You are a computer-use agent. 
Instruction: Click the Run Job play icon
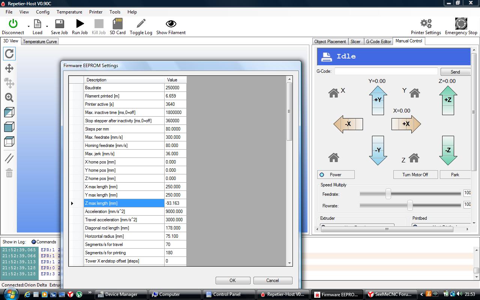(x=80, y=24)
